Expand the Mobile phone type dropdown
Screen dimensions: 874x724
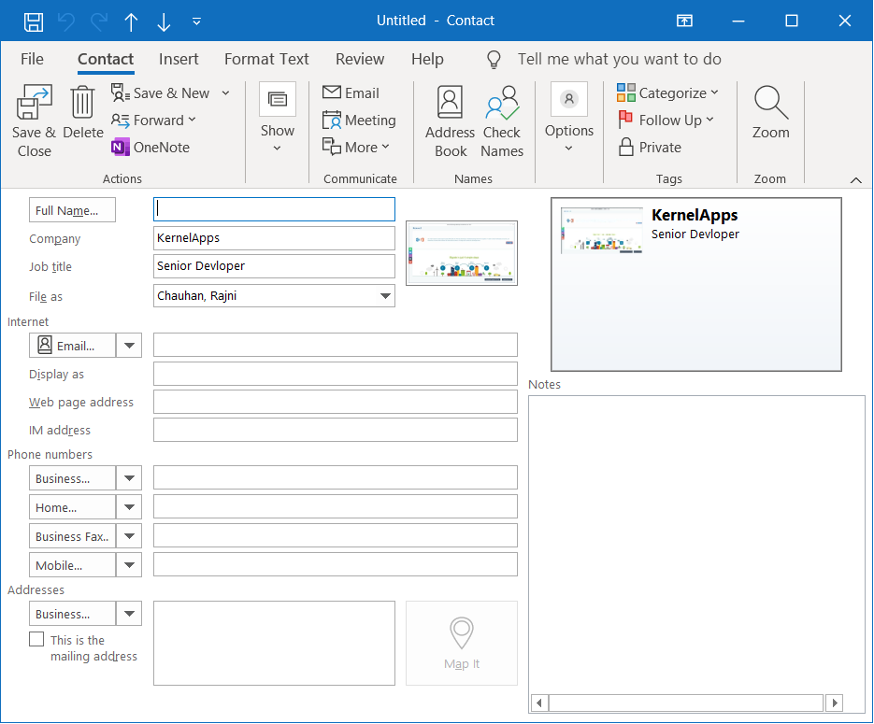coord(129,564)
